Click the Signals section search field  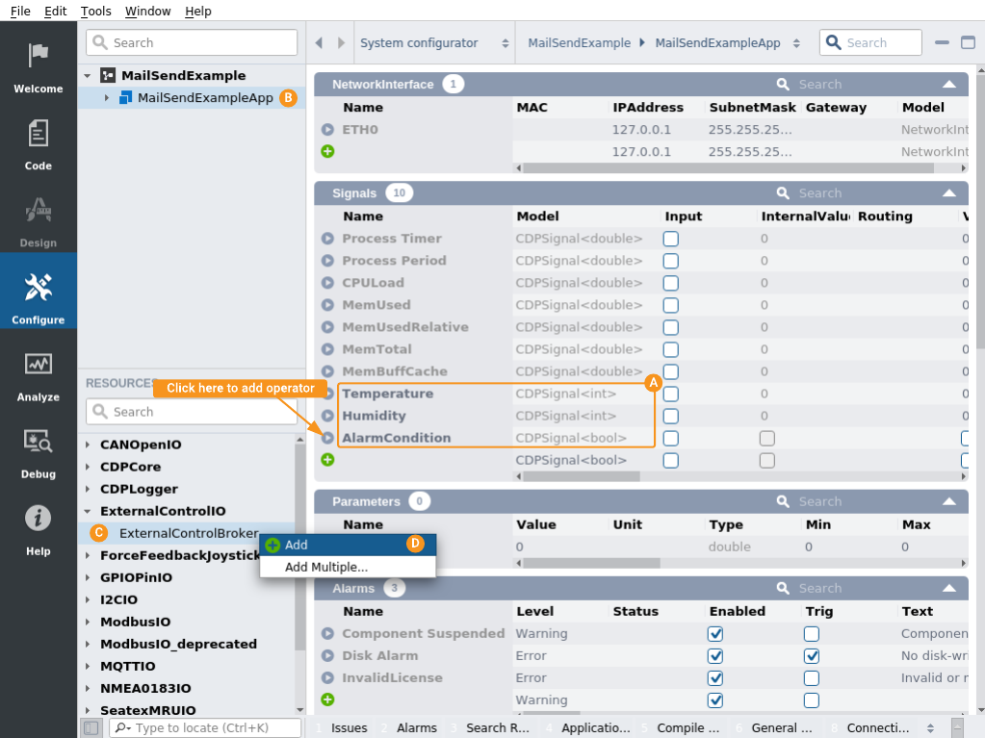coord(855,193)
